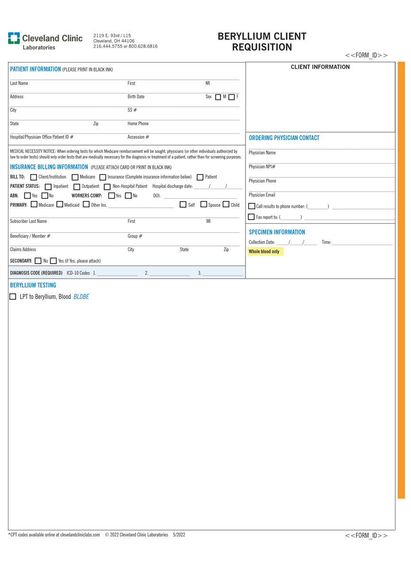Image resolution: width=411 pixels, height=569 pixels.
Task: Select LPT to Beryllium, Blood test
Action: (x=13, y=297)
